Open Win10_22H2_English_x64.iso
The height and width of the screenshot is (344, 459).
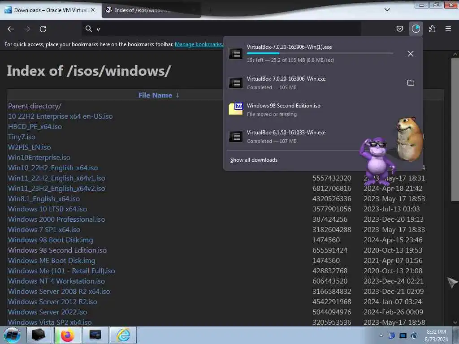pyautogui.click(x=53, y=168)
